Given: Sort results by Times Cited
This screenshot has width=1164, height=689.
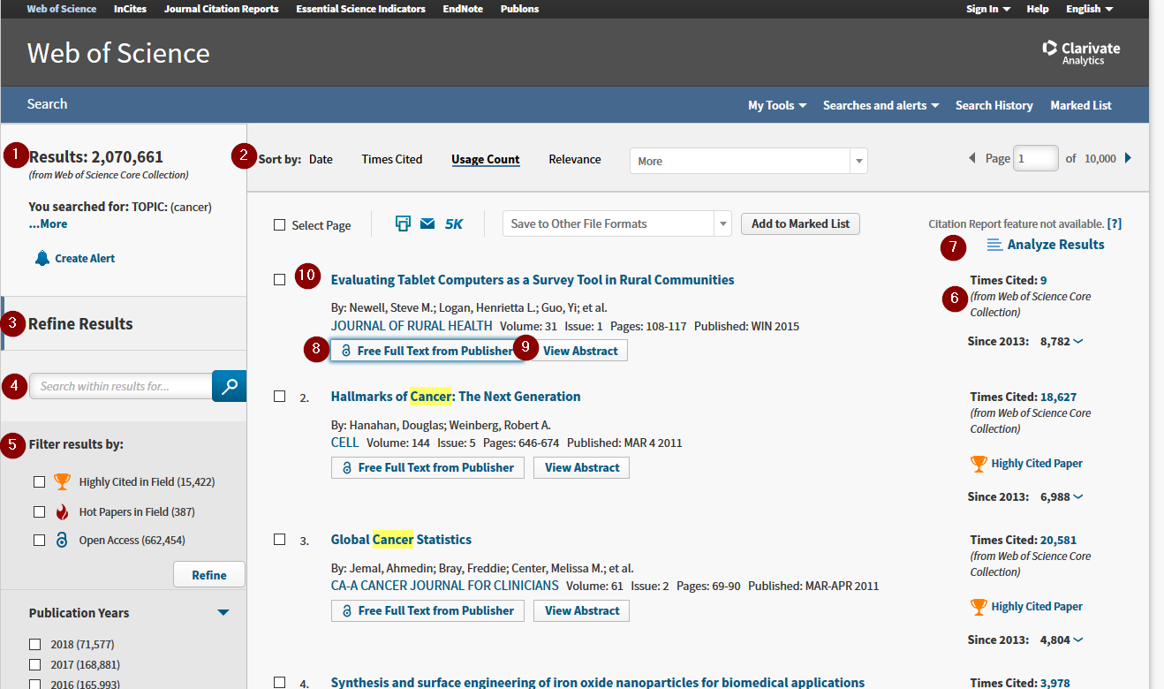Looking at the screenshot, I should 392,160.
